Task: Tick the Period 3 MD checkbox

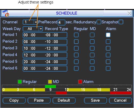Action: (x=92, y=48)
